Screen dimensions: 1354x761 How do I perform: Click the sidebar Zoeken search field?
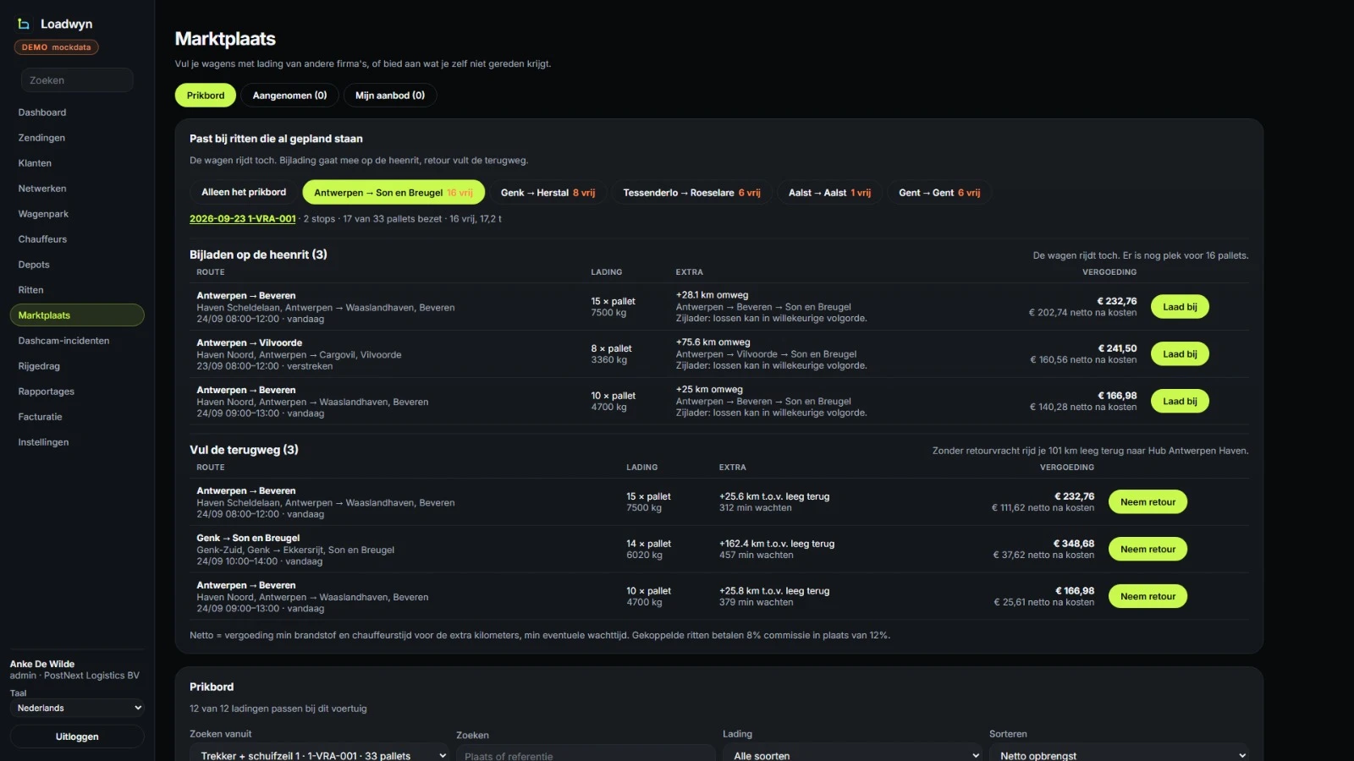click(77, 80)
